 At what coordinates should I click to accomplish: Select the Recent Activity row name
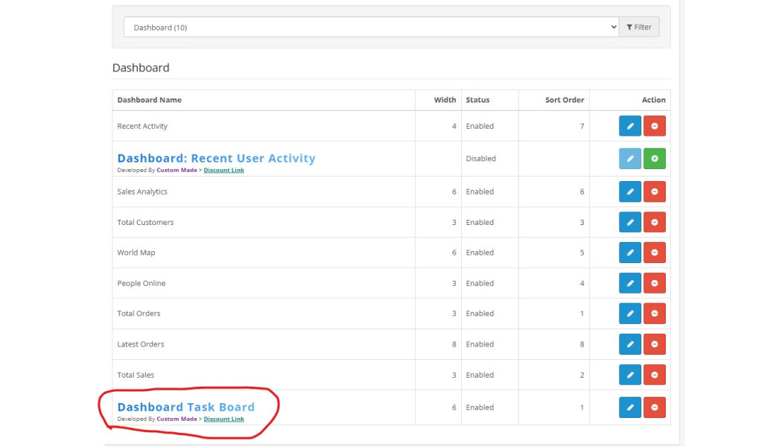pyautogui.click(x=142, y=126)
